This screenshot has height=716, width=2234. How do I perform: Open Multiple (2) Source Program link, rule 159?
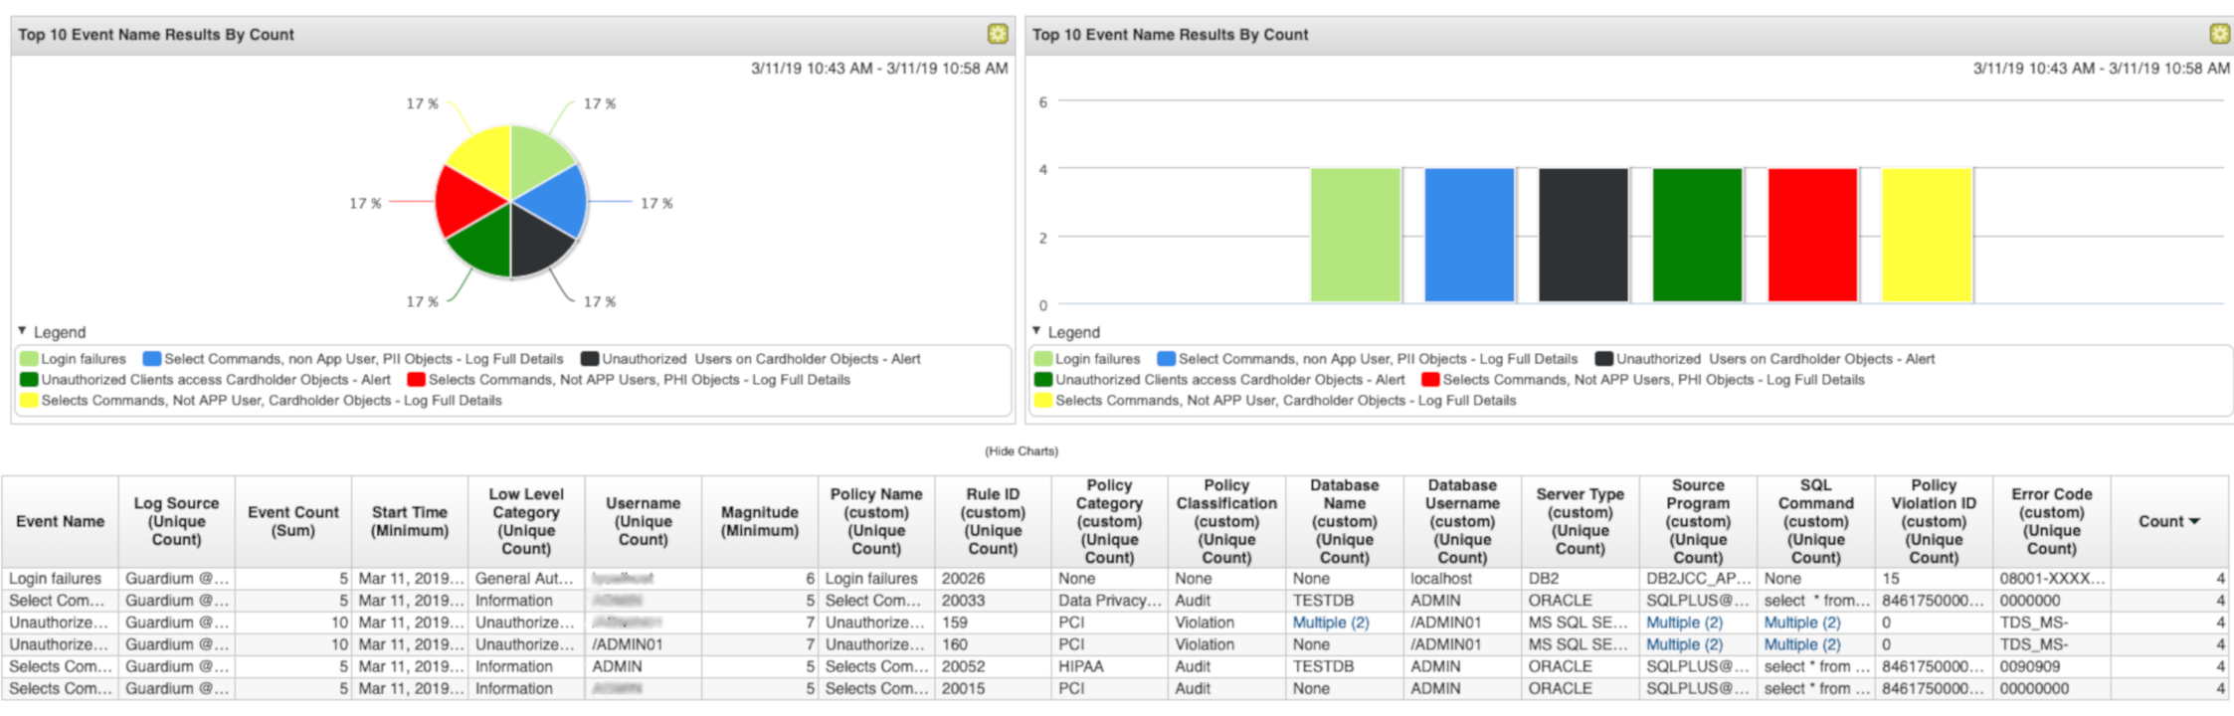click(1684, 623)
